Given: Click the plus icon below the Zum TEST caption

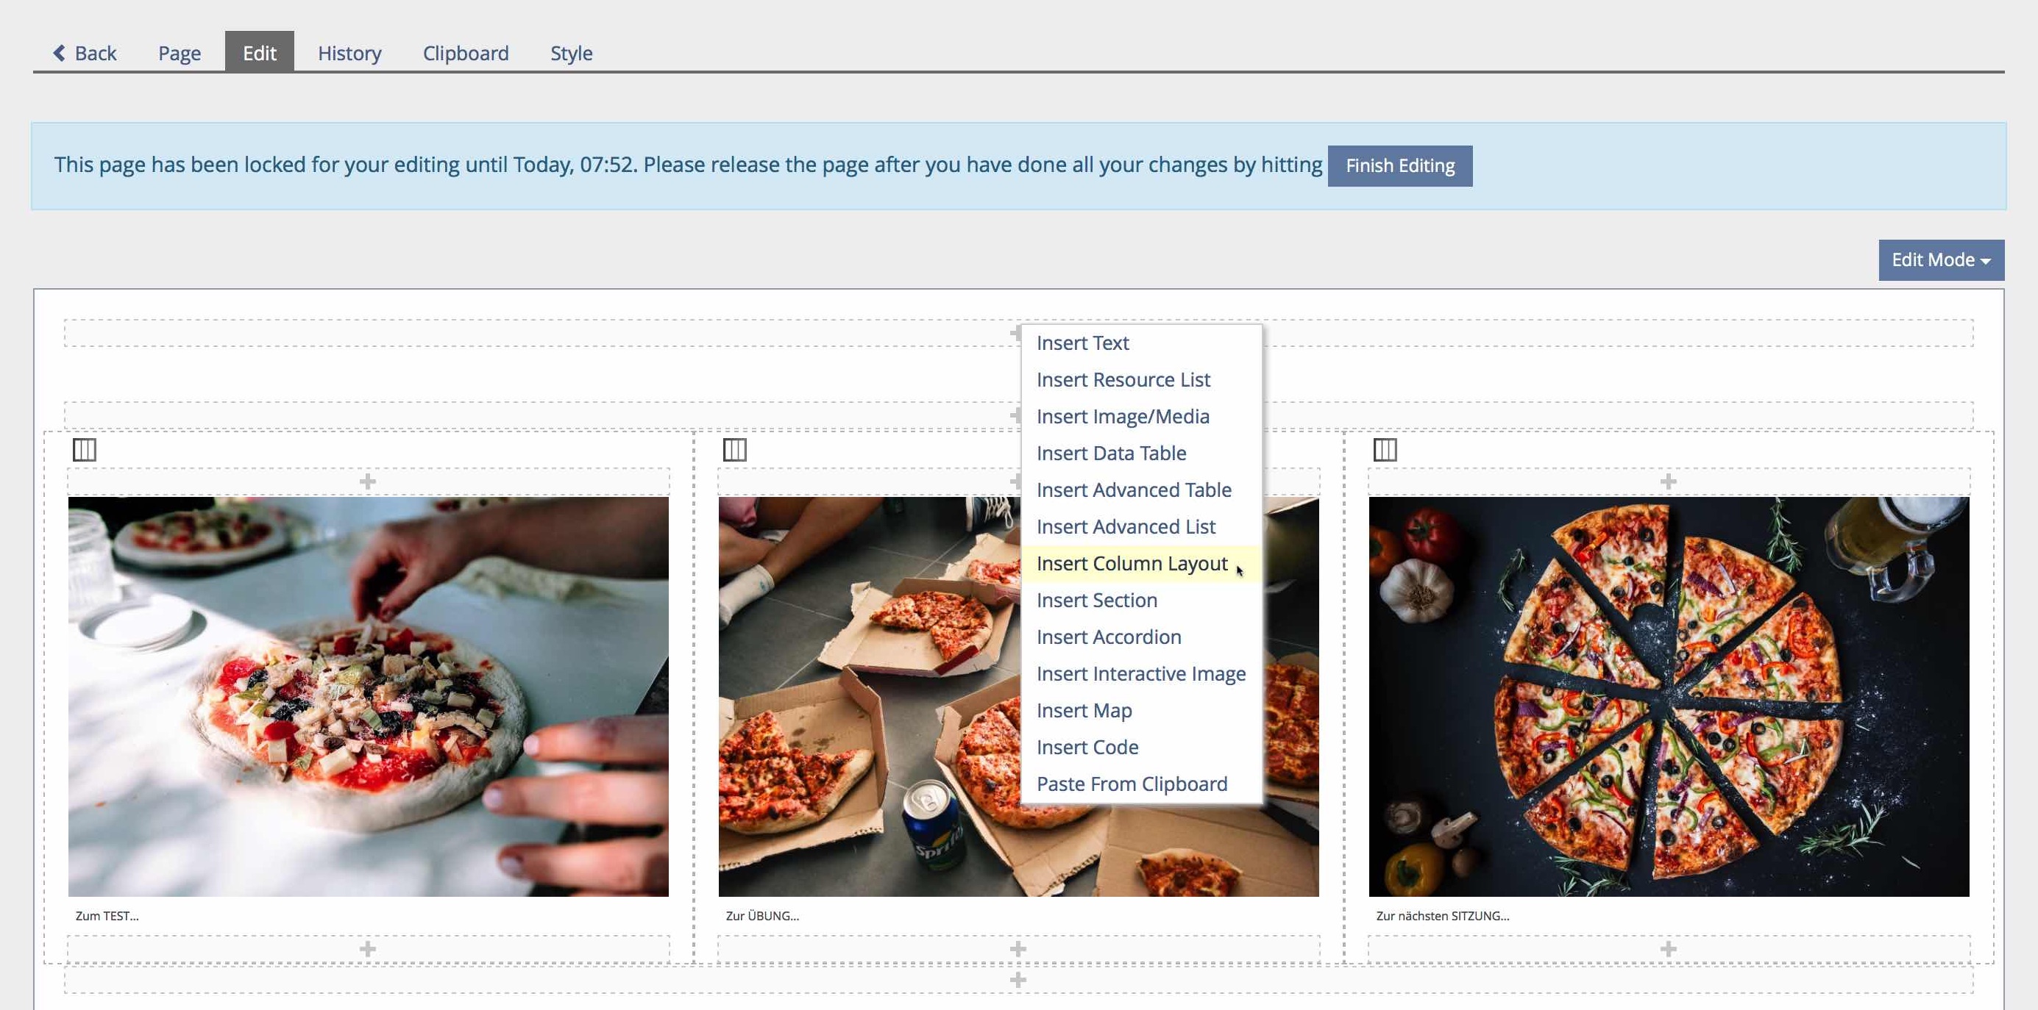Looking at the screenshot, I should point(368,948).
